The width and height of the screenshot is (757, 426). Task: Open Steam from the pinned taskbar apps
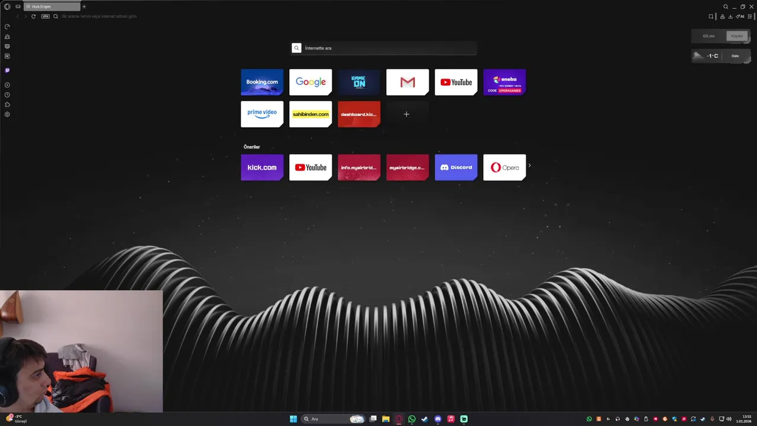point(425,419)
